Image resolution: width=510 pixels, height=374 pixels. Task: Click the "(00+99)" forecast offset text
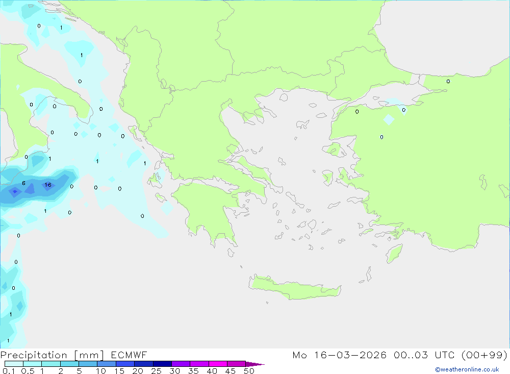[x=484, y=355]
